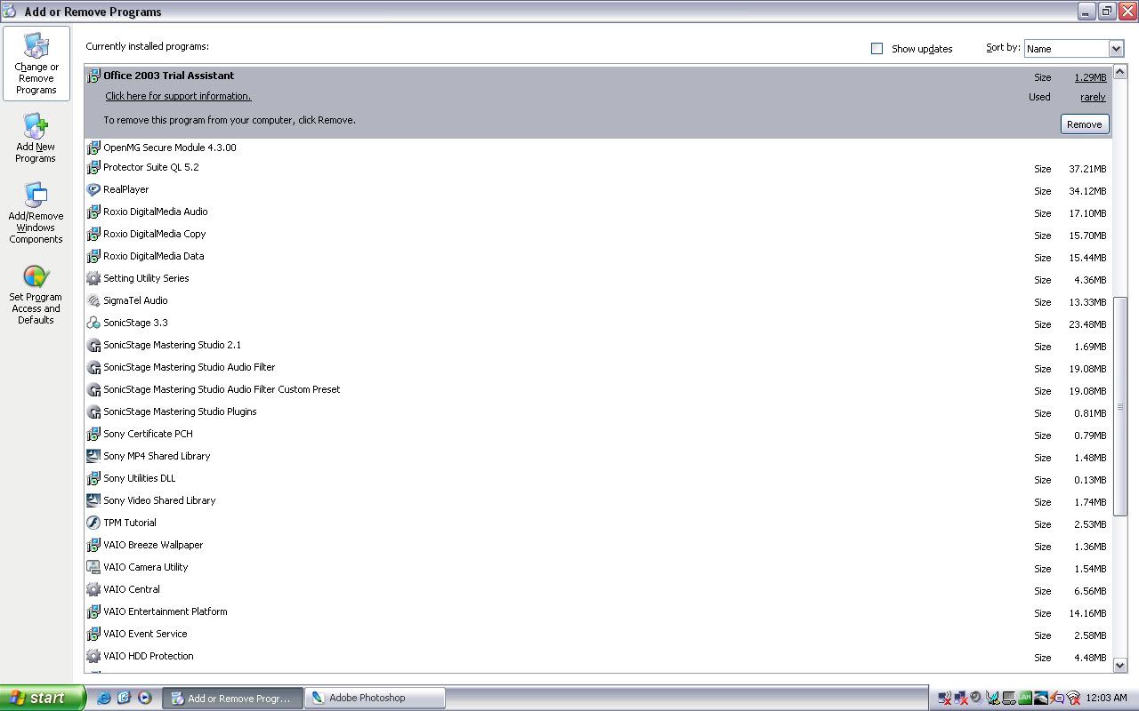Click the VAIO Central gear icon

[x=93, y=589]
